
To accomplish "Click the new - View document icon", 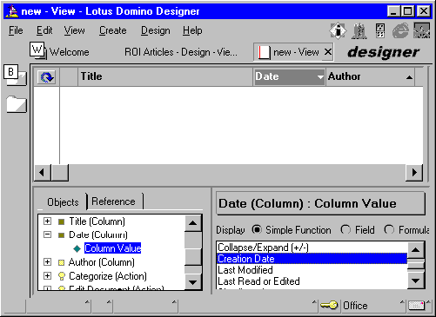I will click(264, 52).
